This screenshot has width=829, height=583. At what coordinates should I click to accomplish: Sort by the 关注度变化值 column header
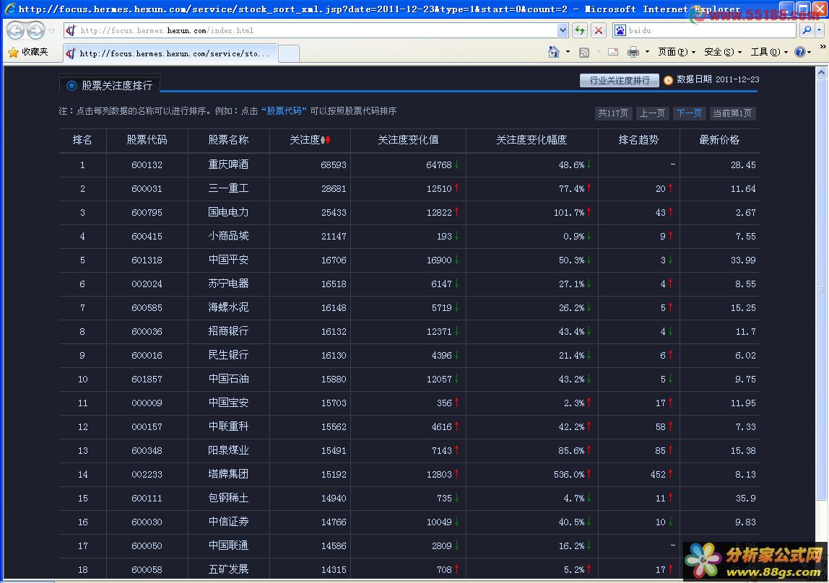(x=408, y=140)
